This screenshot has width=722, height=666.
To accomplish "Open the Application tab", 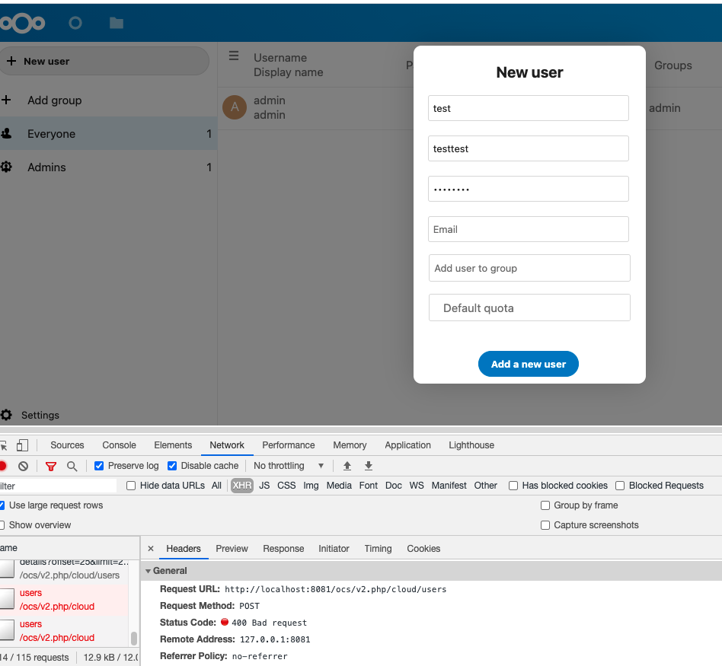I will [407, 445].
